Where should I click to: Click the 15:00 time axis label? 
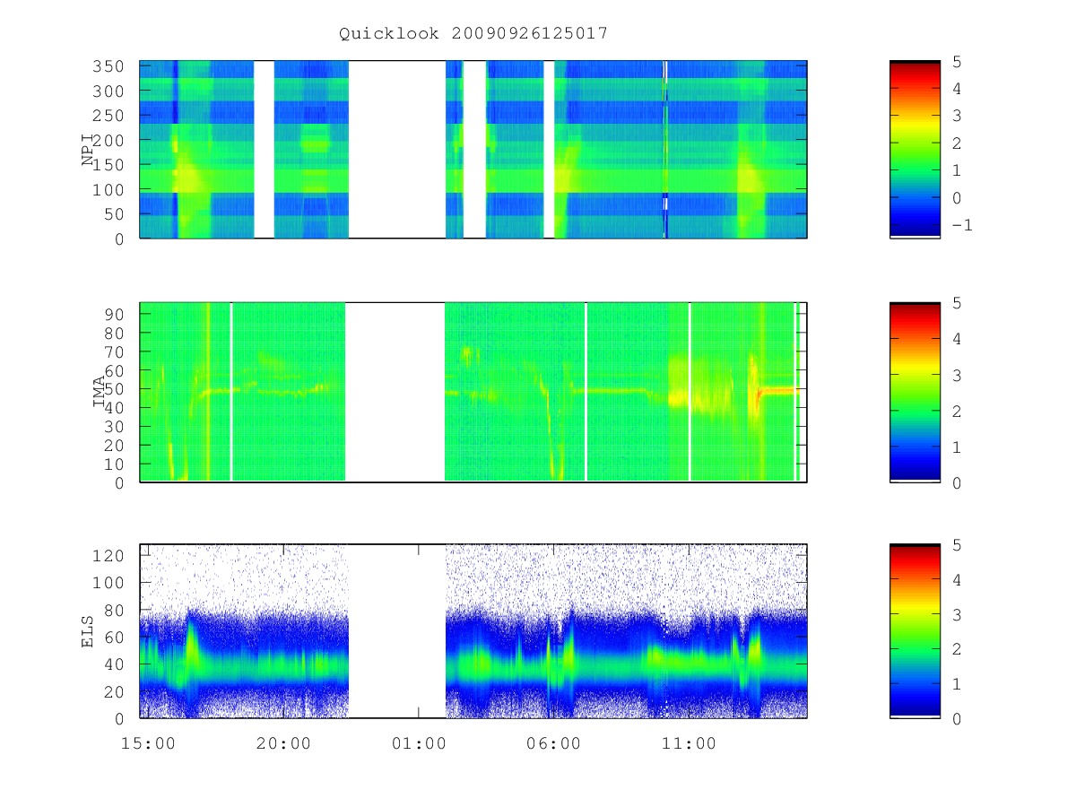(x=148, y=743)
